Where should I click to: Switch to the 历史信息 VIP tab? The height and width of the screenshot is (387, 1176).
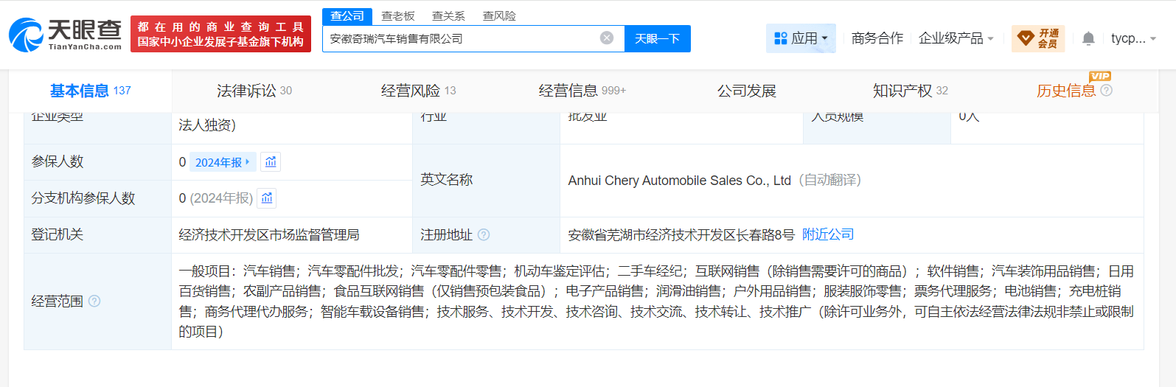click(x=1066, y=91)
